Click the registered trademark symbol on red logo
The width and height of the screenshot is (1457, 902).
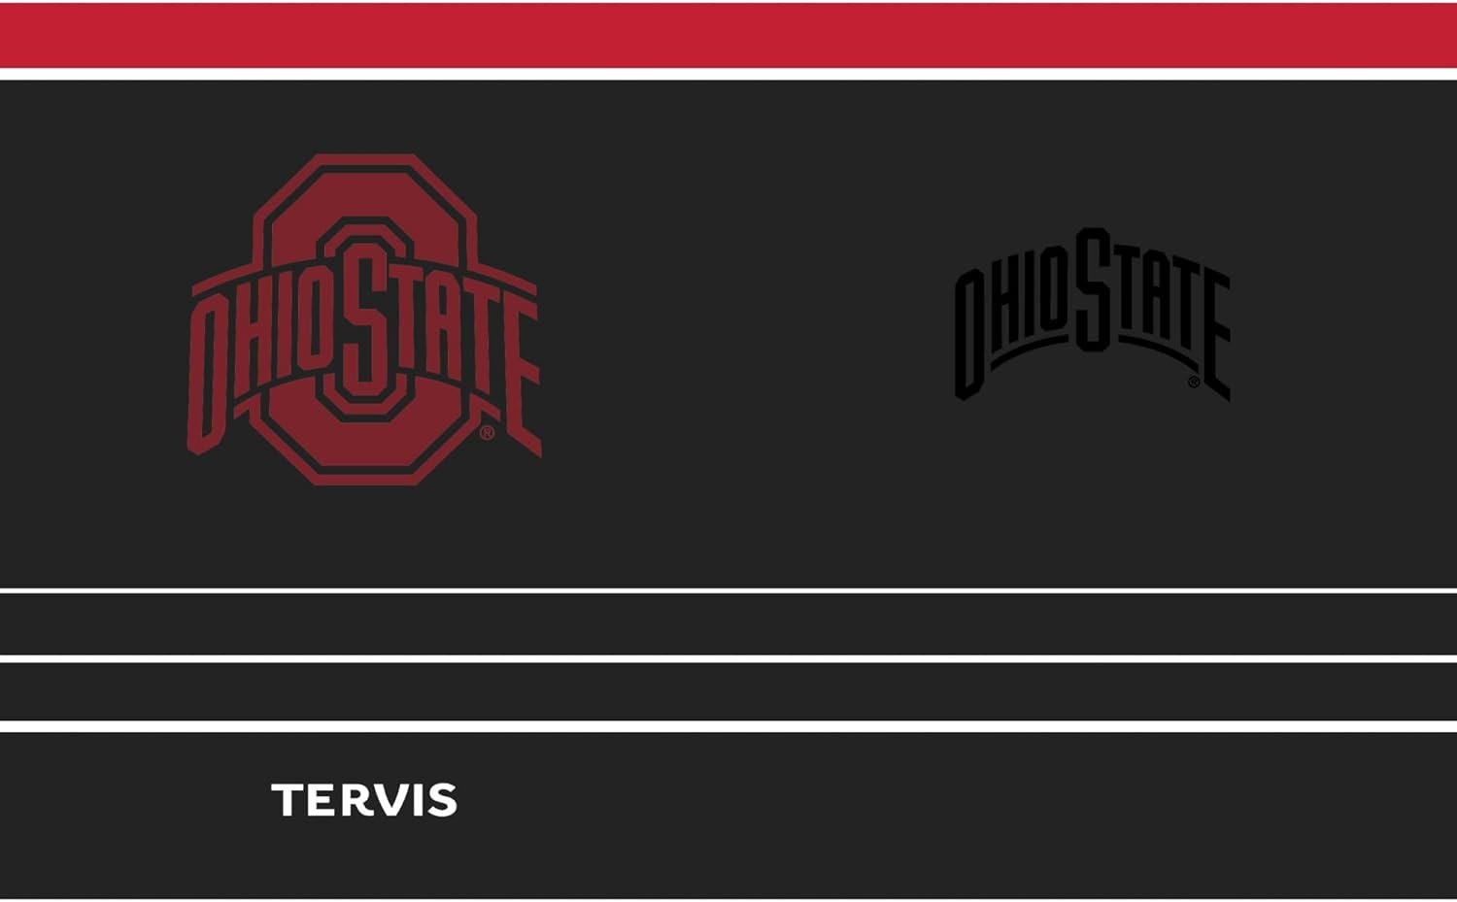pos(487,433)
